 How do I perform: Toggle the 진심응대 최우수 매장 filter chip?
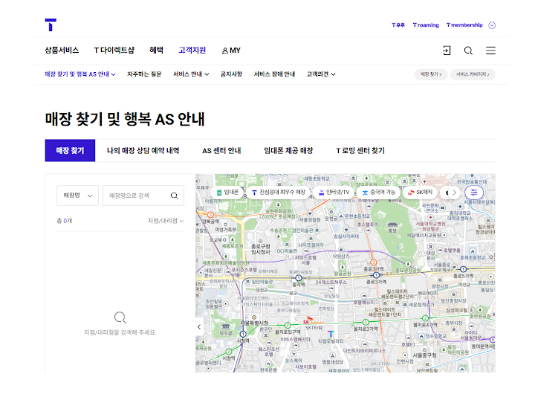(x=279, y=193)
